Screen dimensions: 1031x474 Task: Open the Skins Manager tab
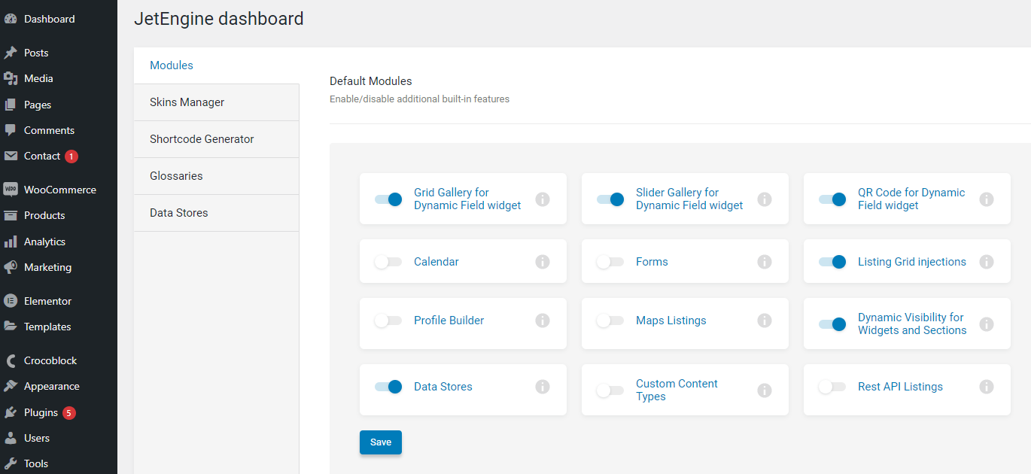coord(217,102)
